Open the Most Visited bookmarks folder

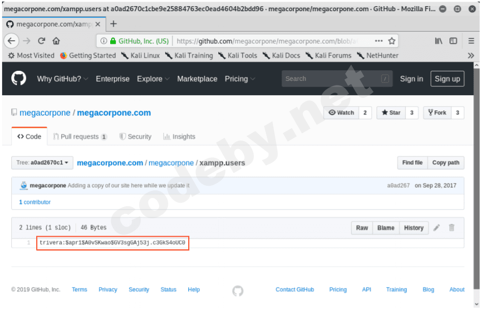(x=31, y=55)
